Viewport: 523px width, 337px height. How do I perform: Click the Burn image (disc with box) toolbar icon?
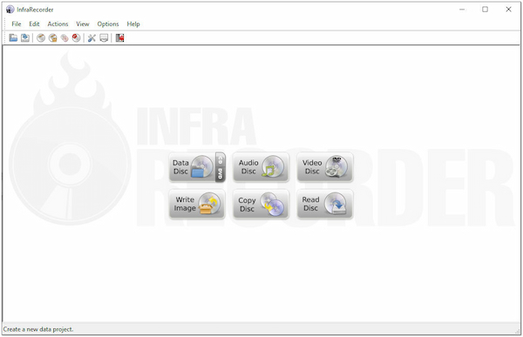pos(52,38)
